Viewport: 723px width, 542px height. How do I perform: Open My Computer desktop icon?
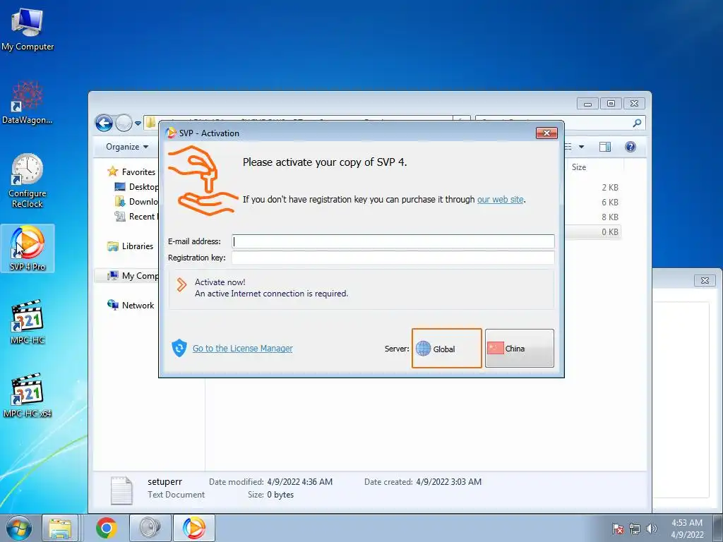(x=28, y=30)
